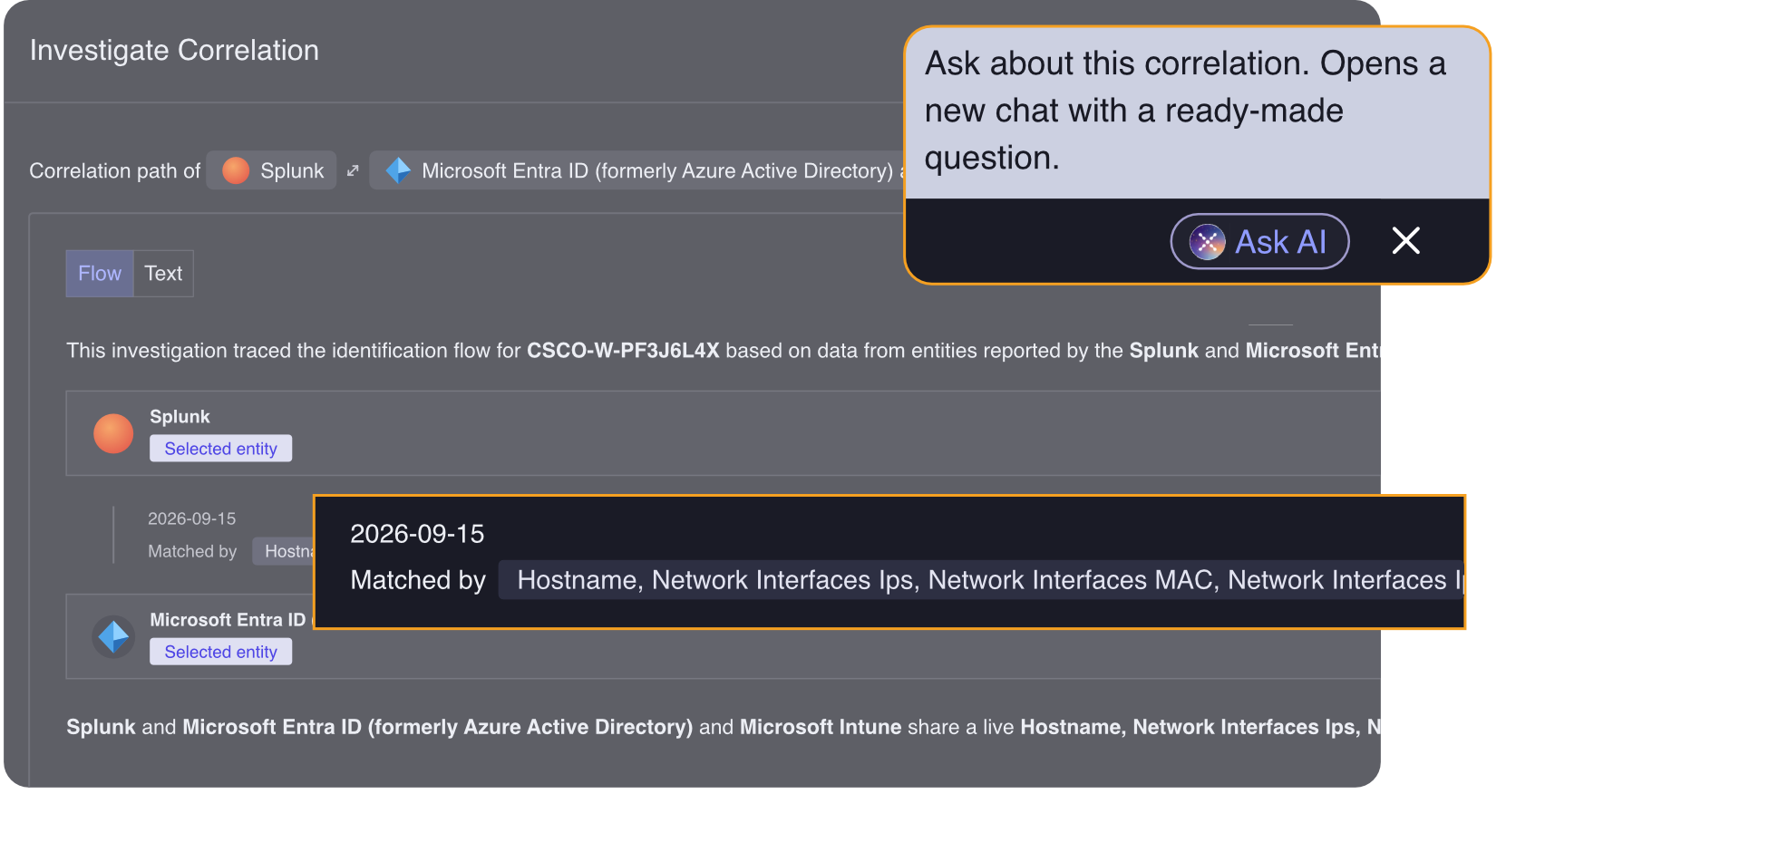Switch to the Text tab
The height and width of the screenshot is (852, 1788).
pos(163,274)
